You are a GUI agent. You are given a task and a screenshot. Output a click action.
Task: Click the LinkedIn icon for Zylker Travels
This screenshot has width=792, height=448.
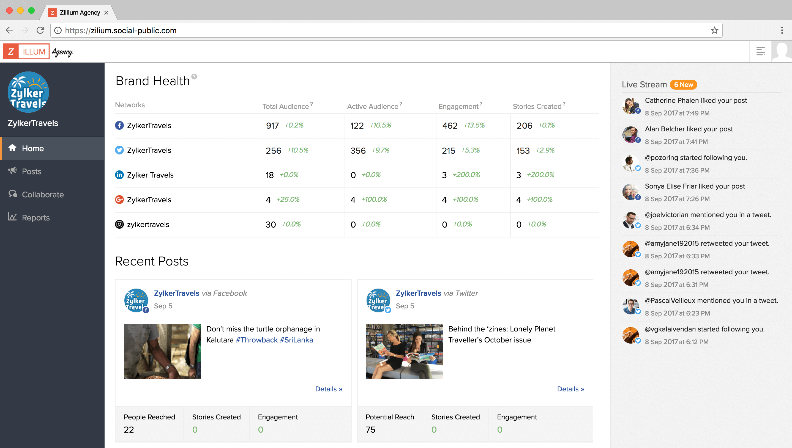pos(119,175)
